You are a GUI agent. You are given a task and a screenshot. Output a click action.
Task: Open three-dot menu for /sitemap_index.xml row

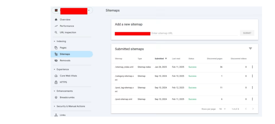pos(252,67)
